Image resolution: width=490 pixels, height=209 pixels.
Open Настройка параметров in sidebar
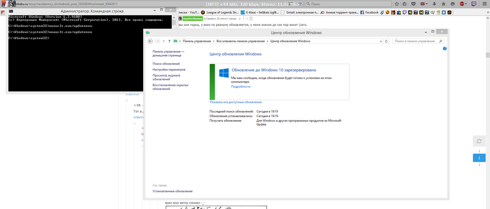[x=169, y=70]
